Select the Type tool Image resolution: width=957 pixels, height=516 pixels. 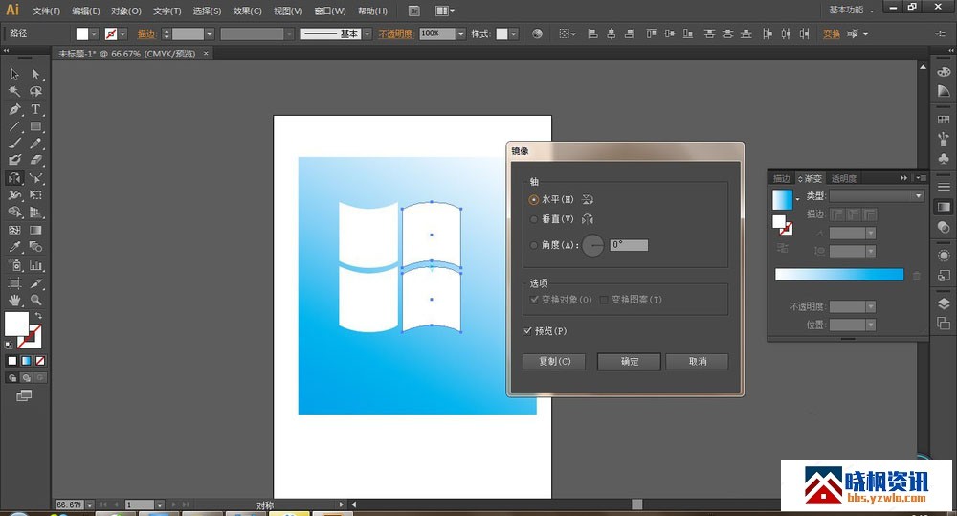35,109
